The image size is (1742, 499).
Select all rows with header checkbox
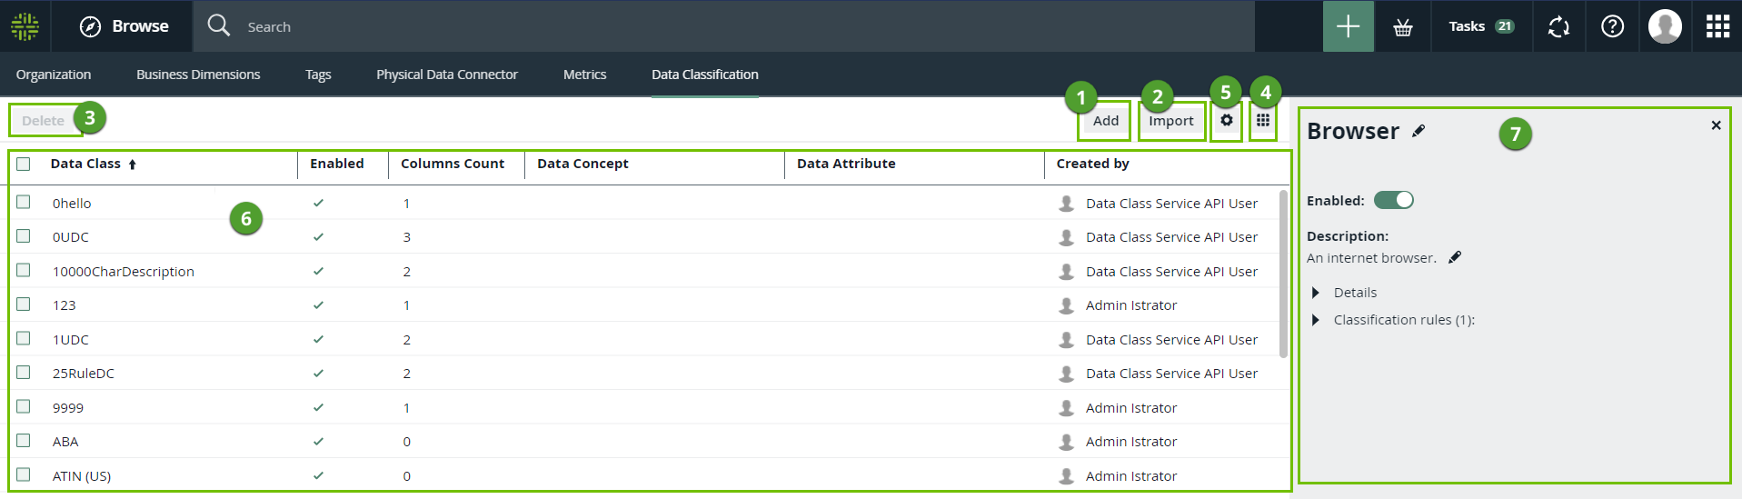pos(24,165)
